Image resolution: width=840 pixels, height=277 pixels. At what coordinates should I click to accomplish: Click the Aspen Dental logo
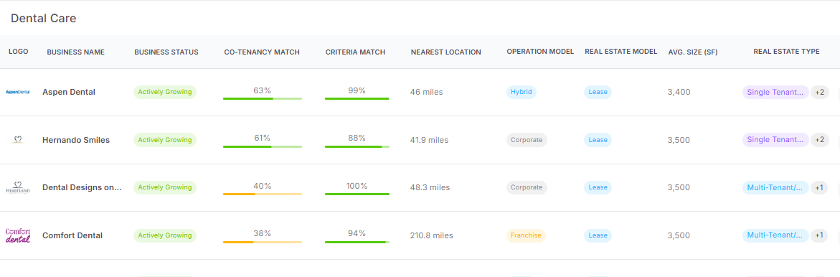(18, 92)
